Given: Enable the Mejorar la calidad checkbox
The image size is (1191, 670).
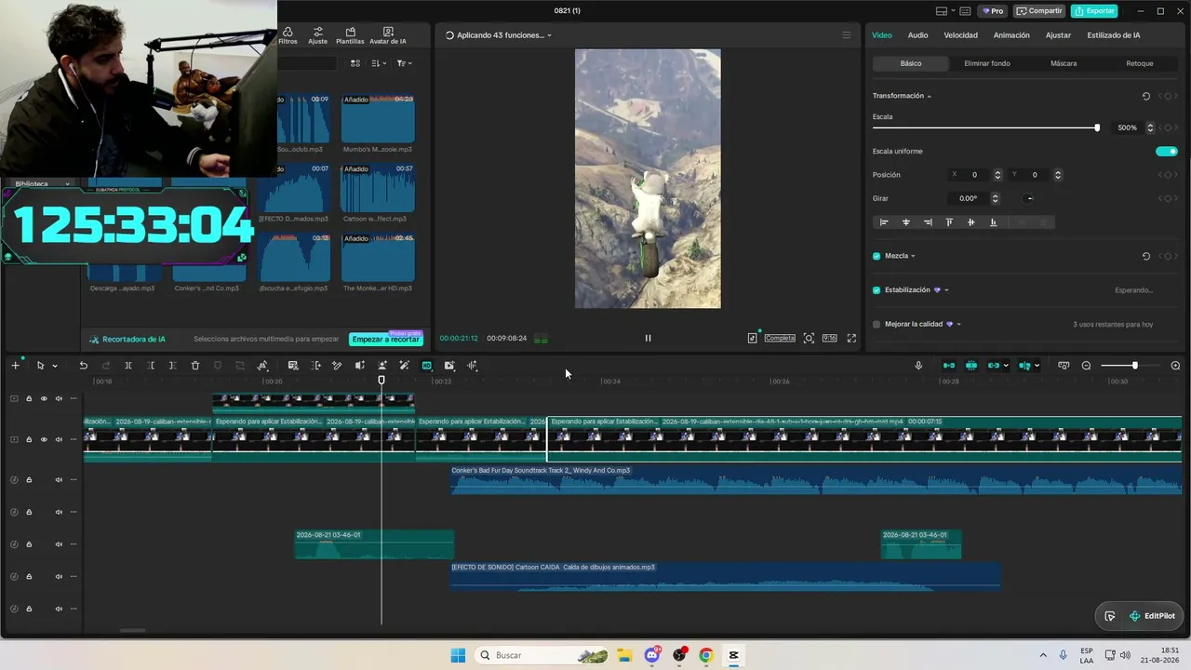Looking at the screenshot, I should pyautogui.click(x=877, y=325).
